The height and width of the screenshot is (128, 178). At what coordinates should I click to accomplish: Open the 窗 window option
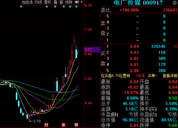[61, 2]
